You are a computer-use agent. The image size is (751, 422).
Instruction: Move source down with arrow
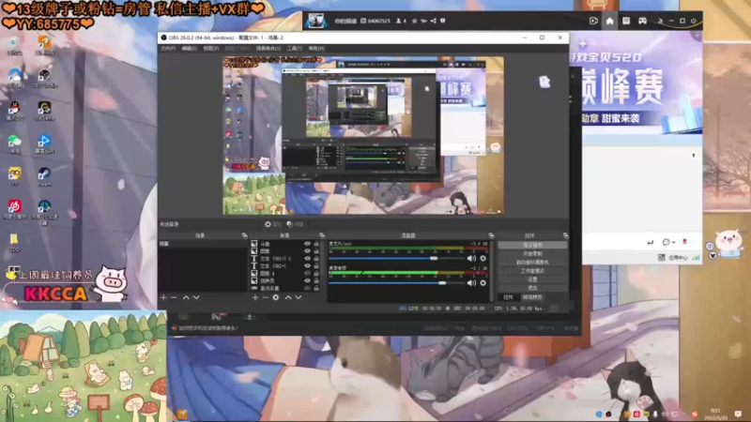tap(298, 297)
